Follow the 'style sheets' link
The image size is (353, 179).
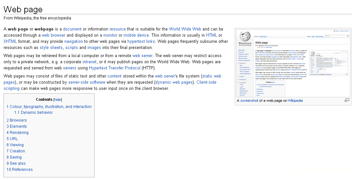click(51, 47)
